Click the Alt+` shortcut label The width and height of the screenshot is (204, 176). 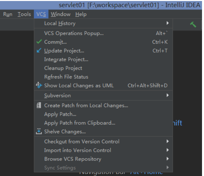[x=162, y=33]
